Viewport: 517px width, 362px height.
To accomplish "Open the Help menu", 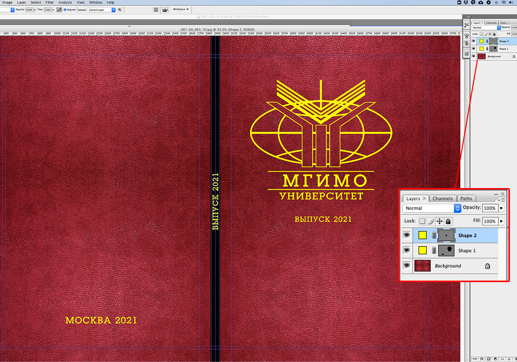I will 111,3.
